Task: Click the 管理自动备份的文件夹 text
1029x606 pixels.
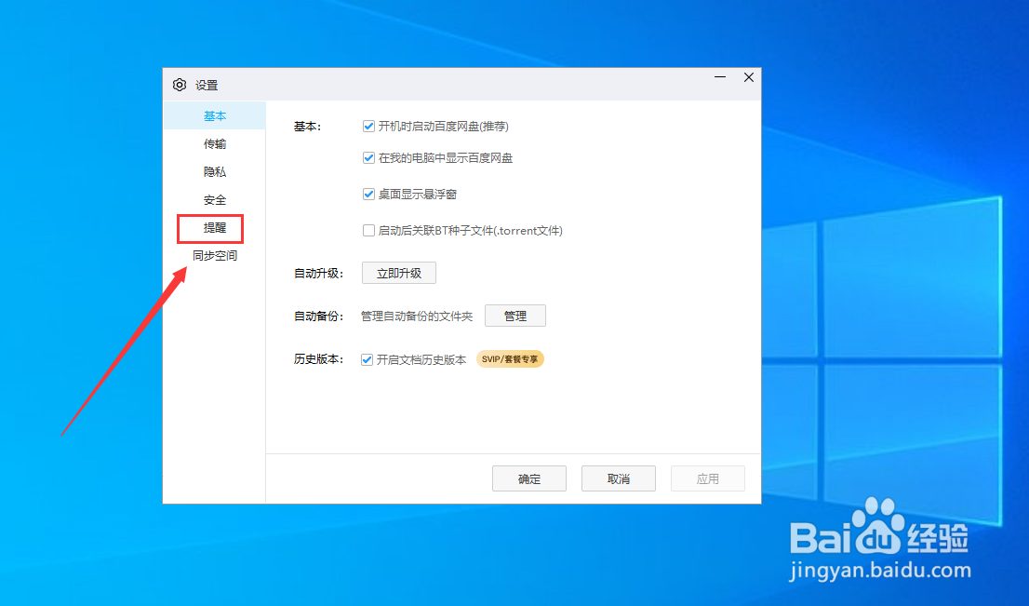Action: 417,316
